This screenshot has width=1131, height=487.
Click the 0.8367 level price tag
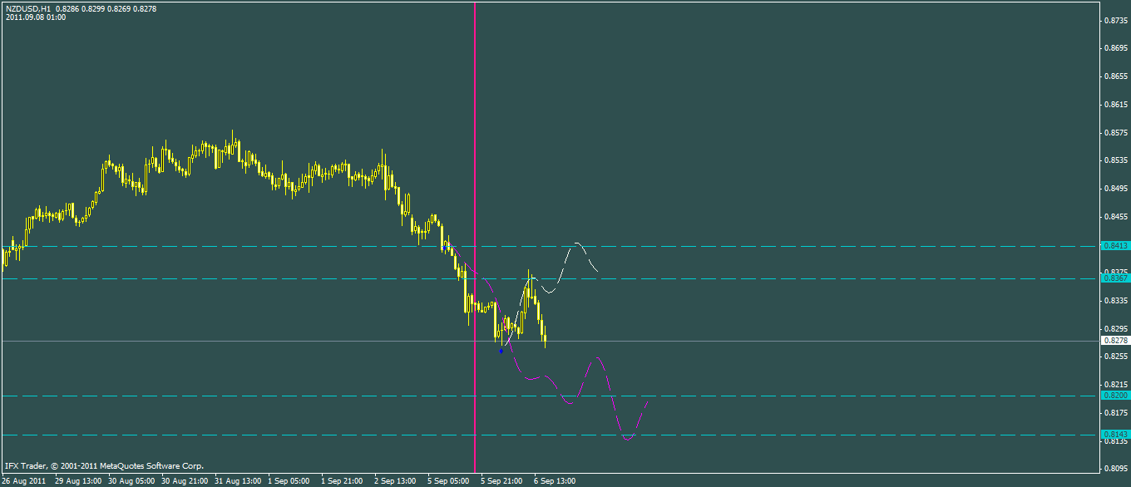1116,278
